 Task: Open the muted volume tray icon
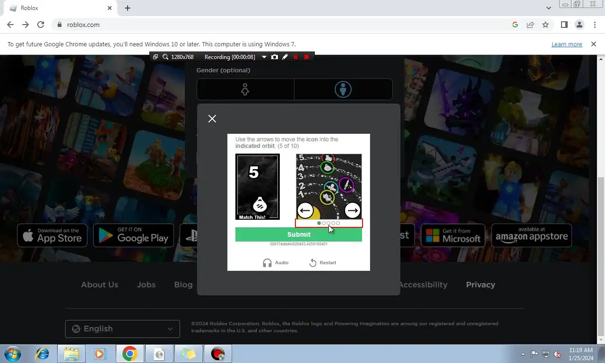[x=557, y=354]
